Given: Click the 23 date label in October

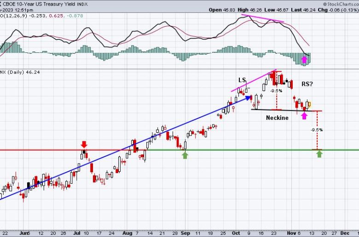Looking at the screenshot, I should coord(273,233).
